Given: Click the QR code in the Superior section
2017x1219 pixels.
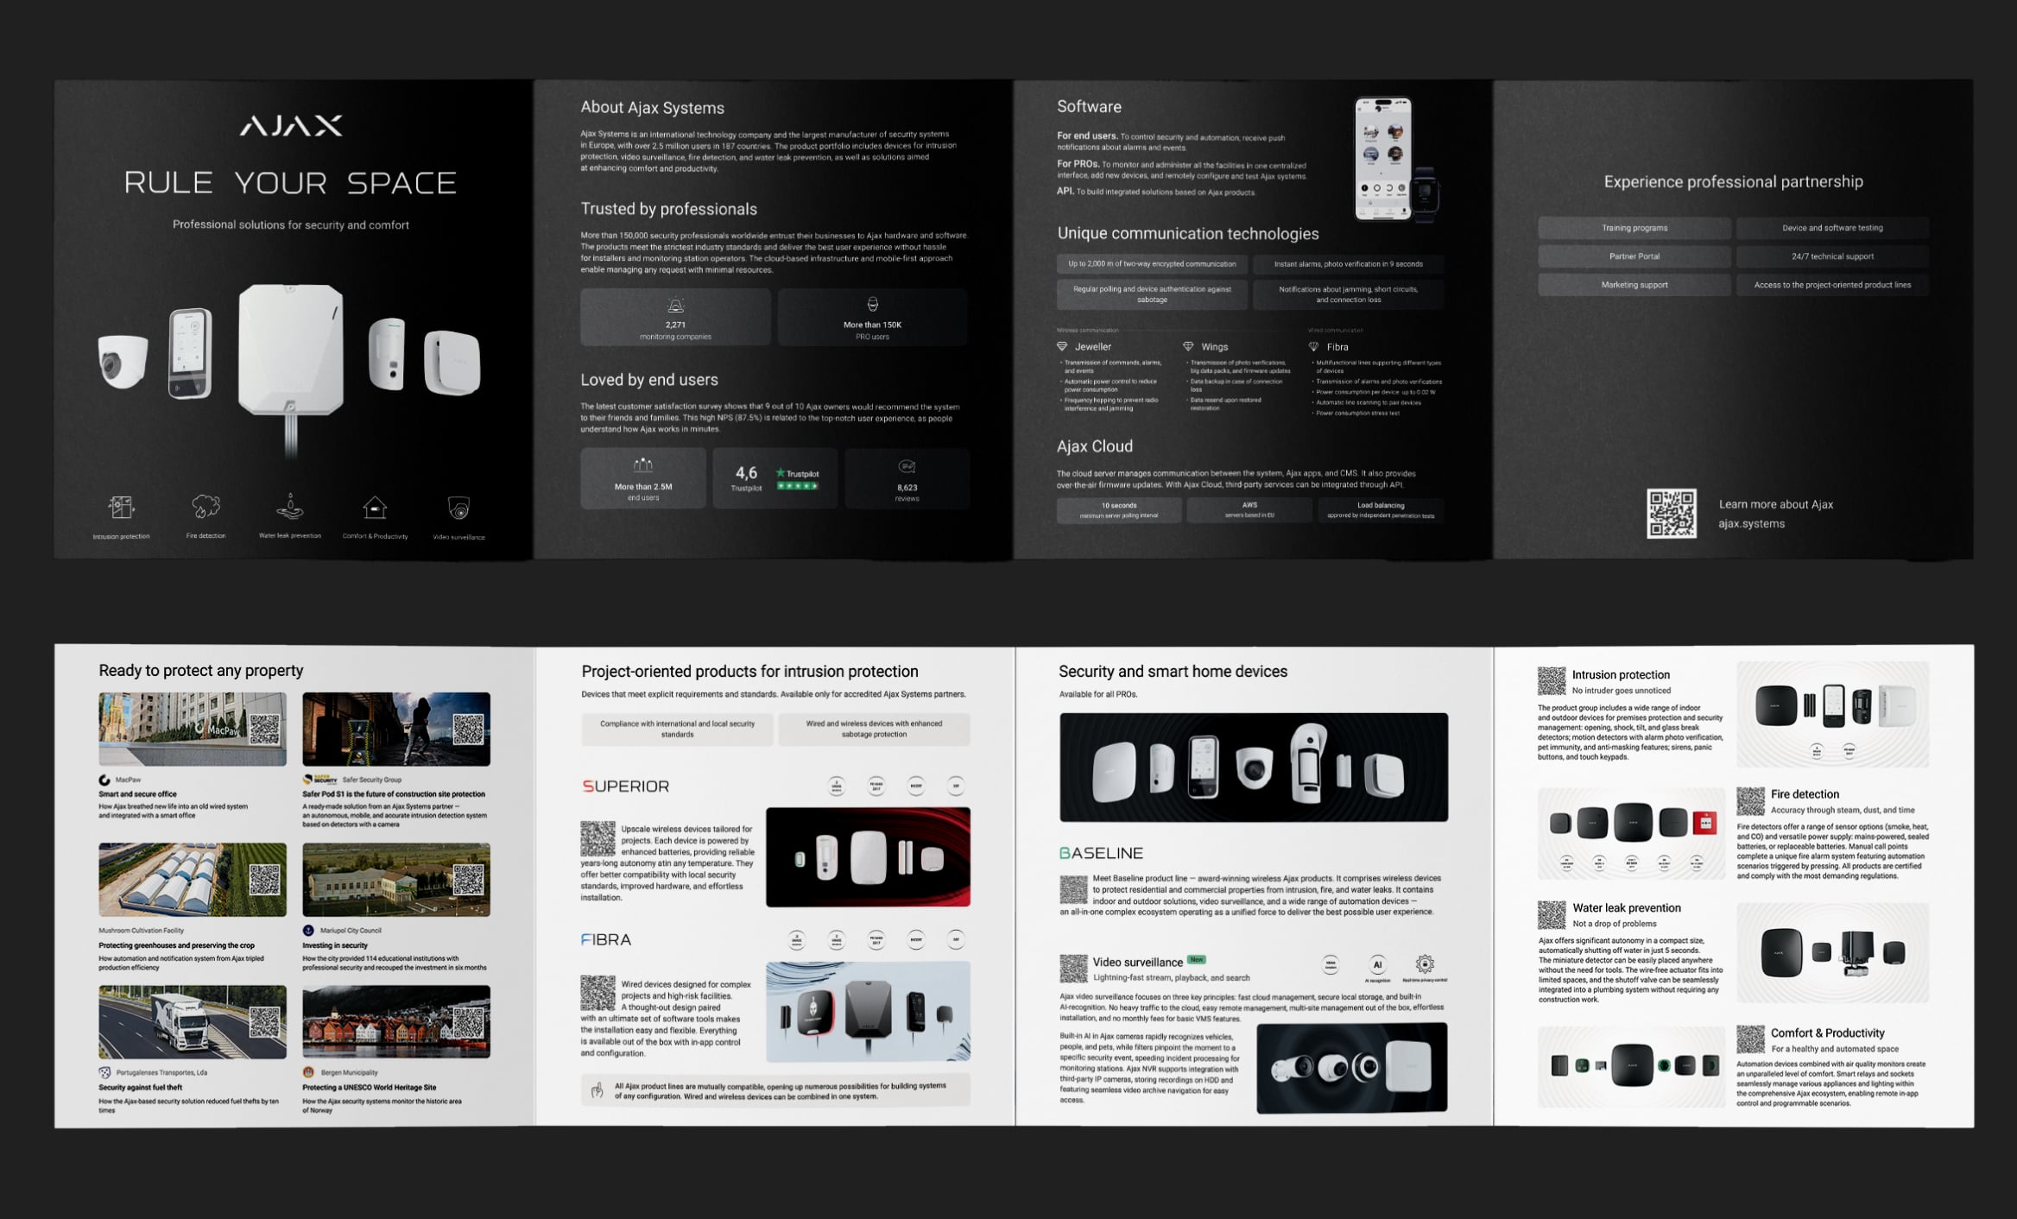Looking at the screenshot, I should coord(598,838).
